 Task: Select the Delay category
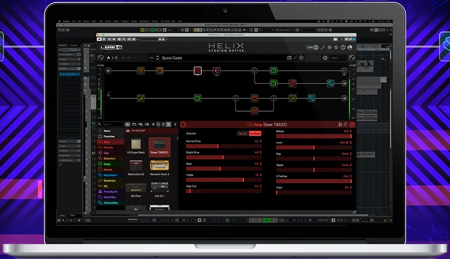pos(111,164)
